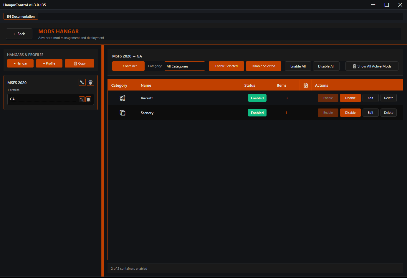Click the trash icon next to the GA profile
Image resolution: width=407 pixels, height=278 pixels.
pyautogui.click(x=88, y=99)
